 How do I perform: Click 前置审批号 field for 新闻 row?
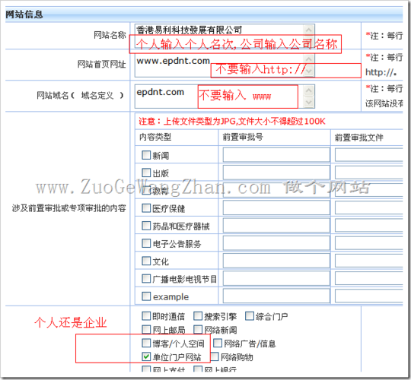276,155
